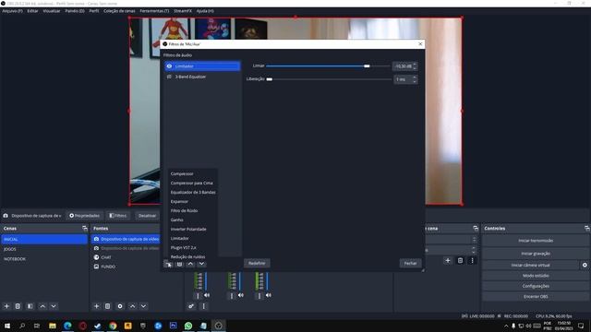Viewport: 591px width, 332px height.
Task: Open Coleção de cenas menu
Action: [119, 11]
